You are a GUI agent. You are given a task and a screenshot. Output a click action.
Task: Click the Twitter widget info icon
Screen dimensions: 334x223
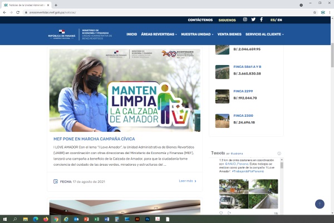[x=279, y=153]
